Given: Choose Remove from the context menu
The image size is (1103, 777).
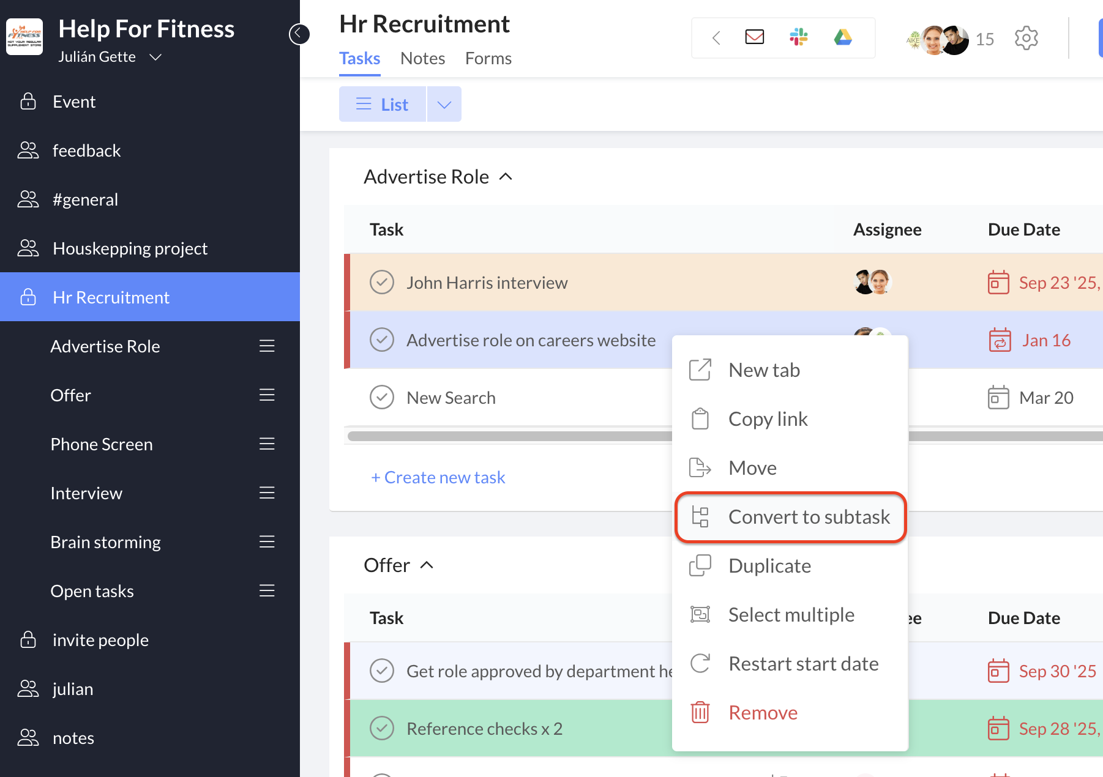Looking at the screenshot, I should point(790,713).
